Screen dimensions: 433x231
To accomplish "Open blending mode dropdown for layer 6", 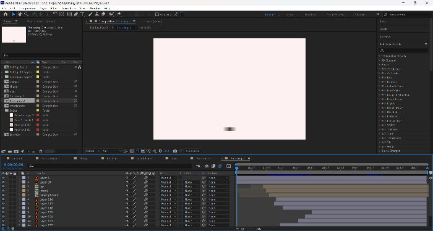I will point(168,199).
